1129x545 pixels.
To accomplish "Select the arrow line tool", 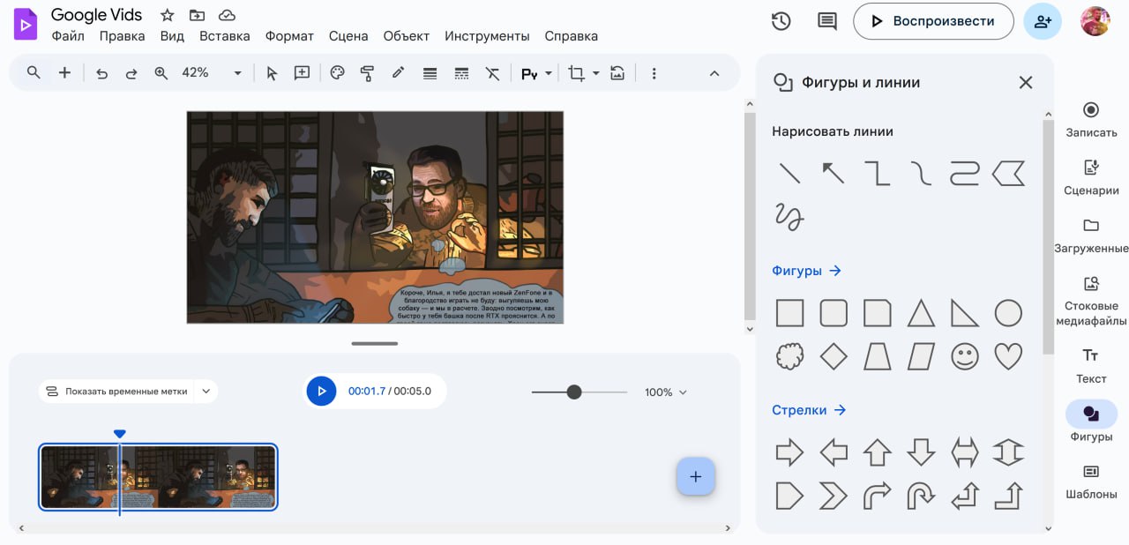I will pyautogui.click(x=833, y=173).
